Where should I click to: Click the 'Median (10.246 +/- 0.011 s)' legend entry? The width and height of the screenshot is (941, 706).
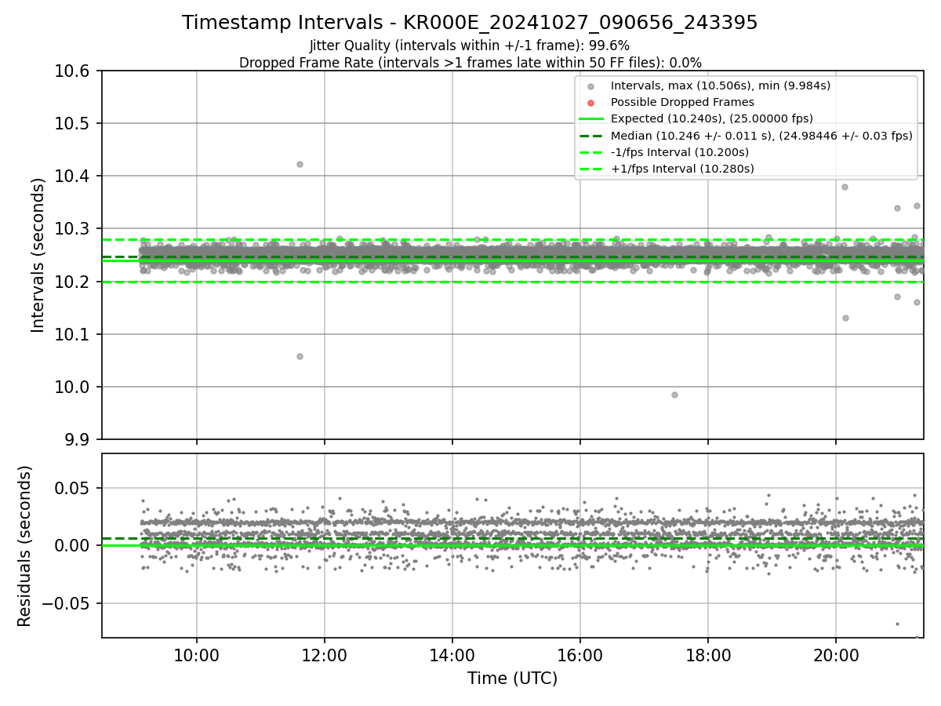click(x=761, y=136)
